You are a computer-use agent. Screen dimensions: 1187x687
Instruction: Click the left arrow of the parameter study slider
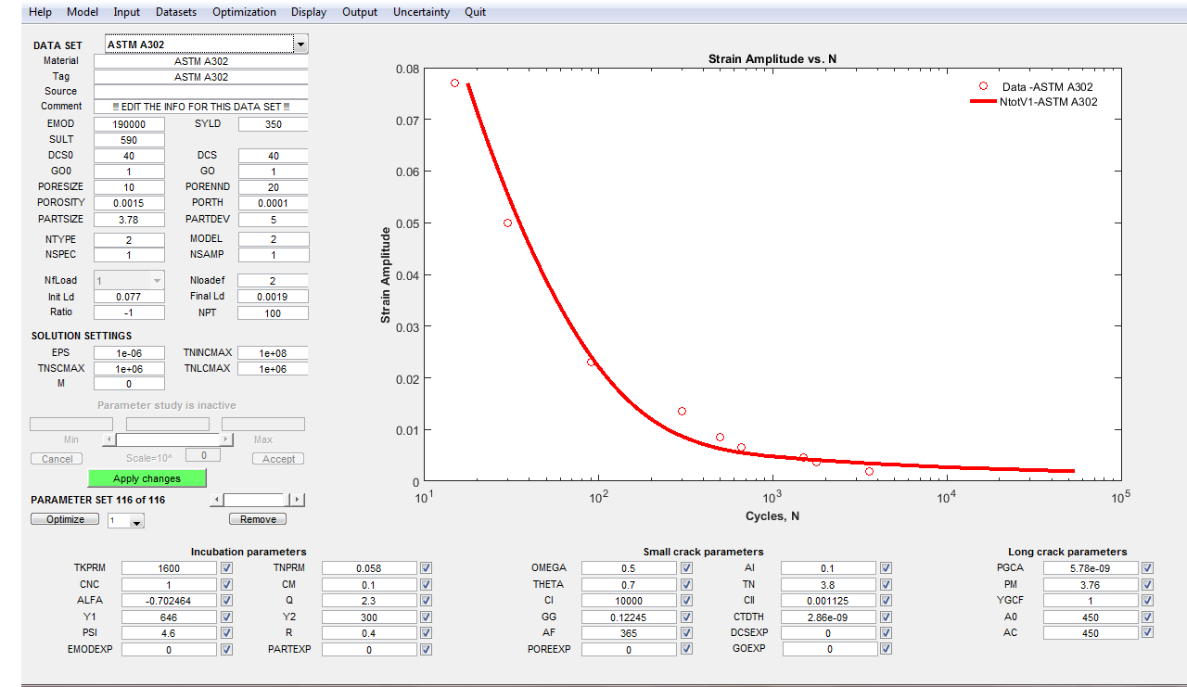pyautogui.click(x=109, y=439)
